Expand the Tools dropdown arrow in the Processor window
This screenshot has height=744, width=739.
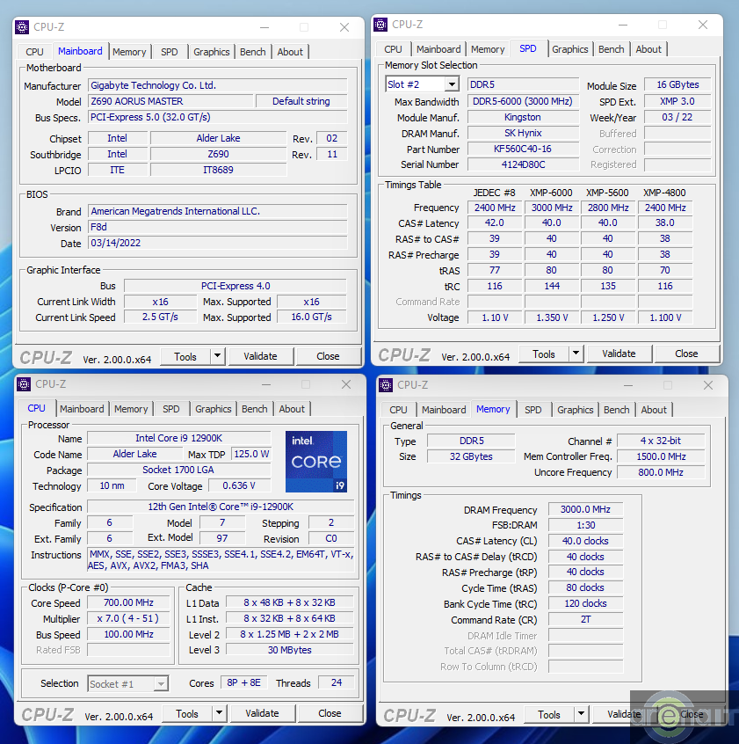coord(219,713)
